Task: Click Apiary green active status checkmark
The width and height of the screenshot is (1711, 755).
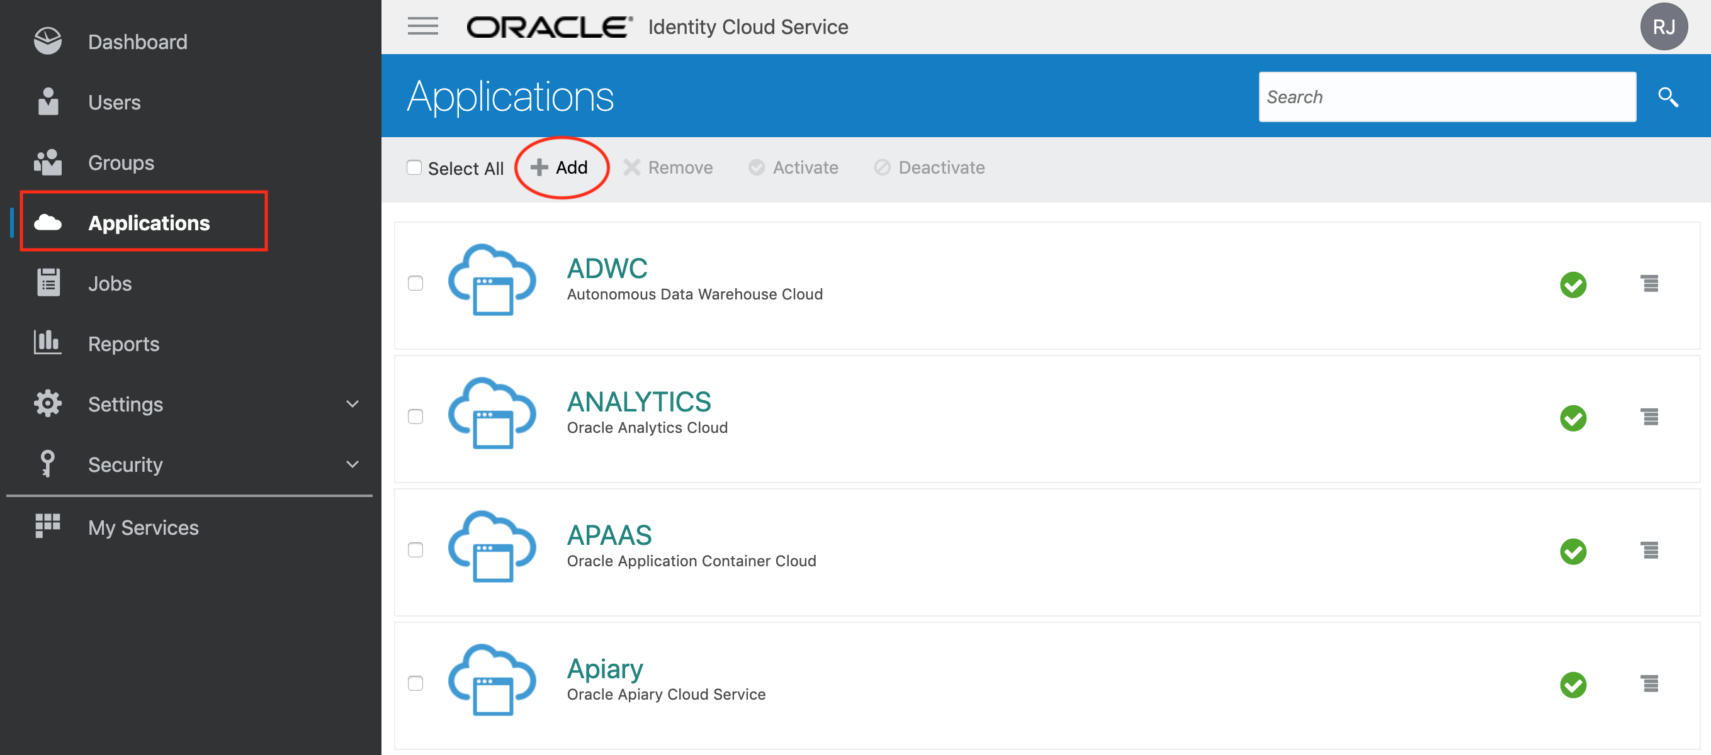Action: coord(1573,685)
